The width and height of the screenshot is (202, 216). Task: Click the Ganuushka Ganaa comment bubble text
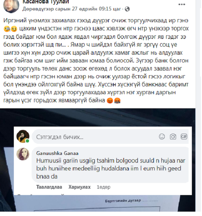[111, 168]
